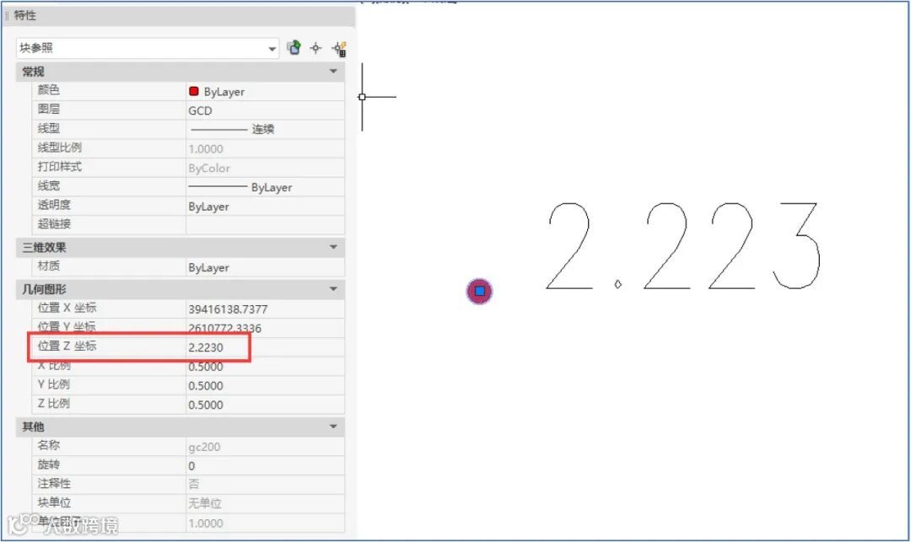The image size is (911, 542).
Task: Click the 旋转 property label
Action: [48, 464]
